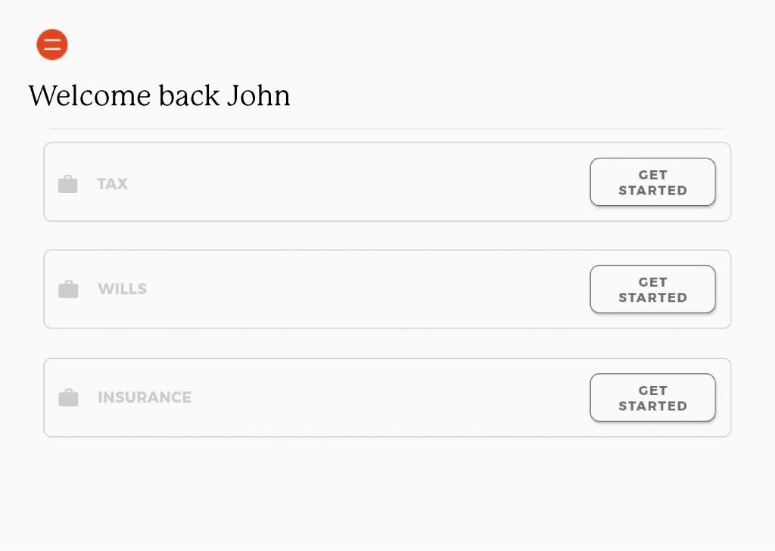Begin Insurance via its Get Started button
Screen dimensions: 775x551
pos(652,398)
